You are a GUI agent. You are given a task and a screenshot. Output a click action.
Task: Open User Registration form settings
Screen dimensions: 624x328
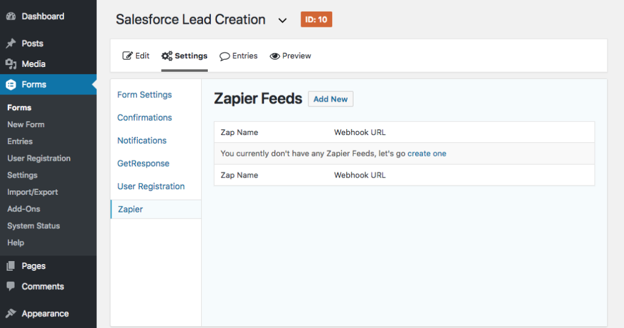click(x=151, y=186)
